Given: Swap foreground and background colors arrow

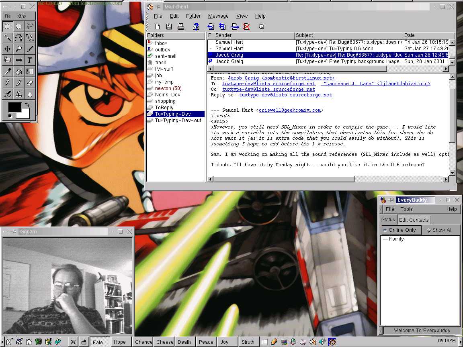Looking at the screenshot, I should point(27,104).
